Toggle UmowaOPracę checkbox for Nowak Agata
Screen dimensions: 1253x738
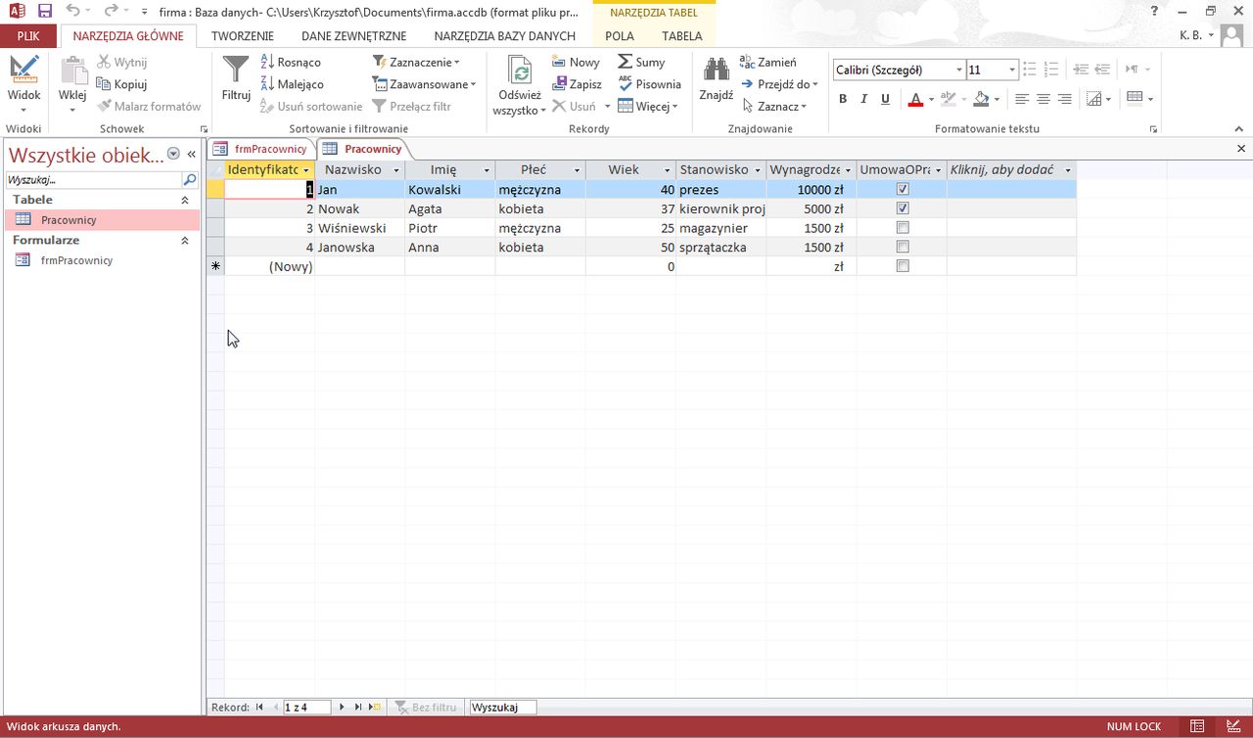pos(903,208)
